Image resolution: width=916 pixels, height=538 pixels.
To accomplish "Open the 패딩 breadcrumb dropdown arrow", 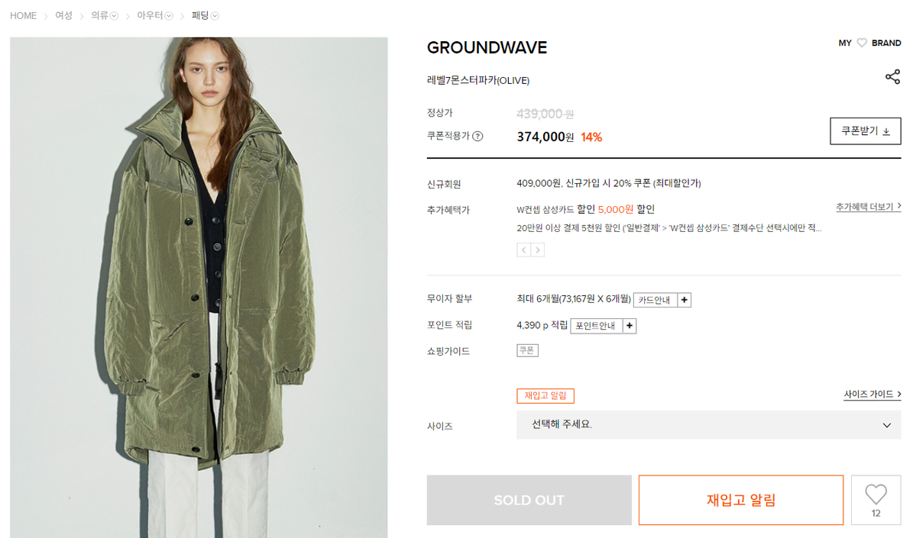I will (x=215, y=16).
